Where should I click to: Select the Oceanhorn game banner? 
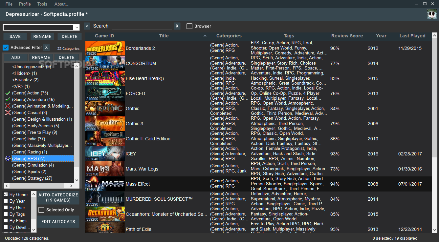tap(105, 214)
